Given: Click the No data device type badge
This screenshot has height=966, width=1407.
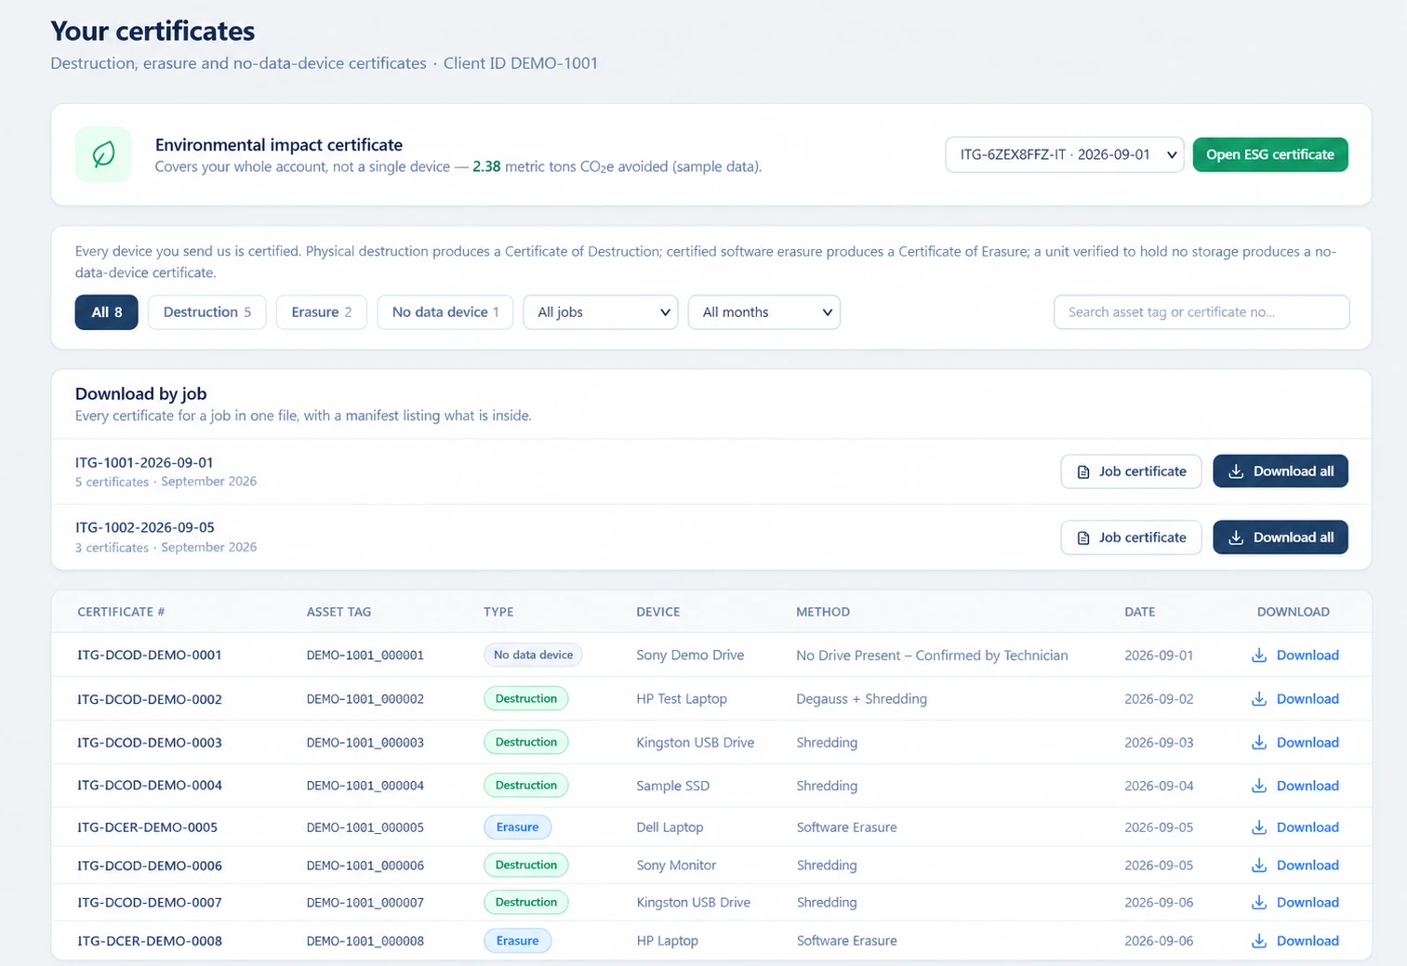Looking at the screenshot, I should click(x=534, y=655).
